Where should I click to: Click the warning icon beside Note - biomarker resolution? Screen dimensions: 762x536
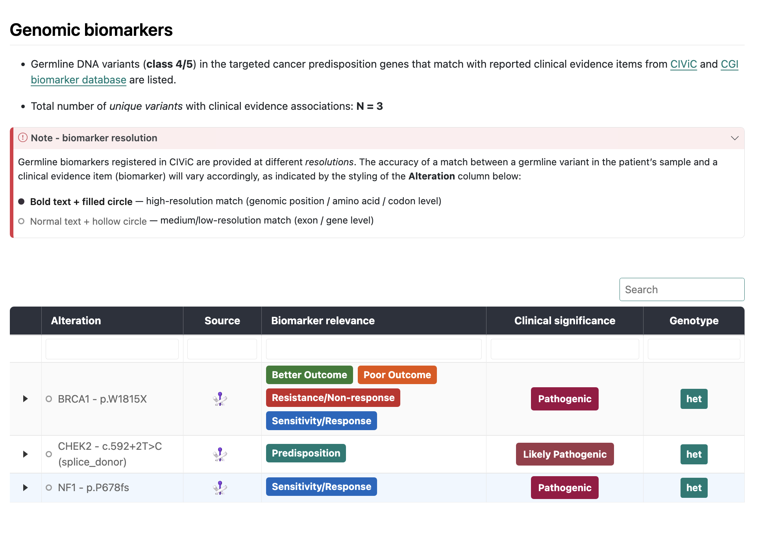click(x=23, y=137)
